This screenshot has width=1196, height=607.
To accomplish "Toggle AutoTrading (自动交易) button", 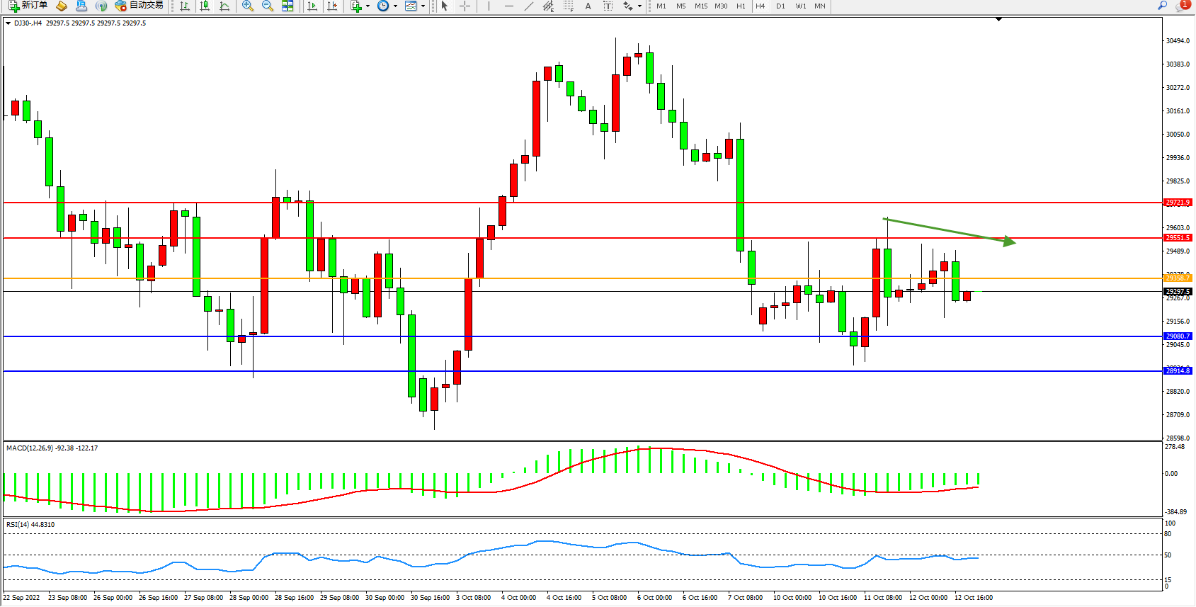I will 139,6.
